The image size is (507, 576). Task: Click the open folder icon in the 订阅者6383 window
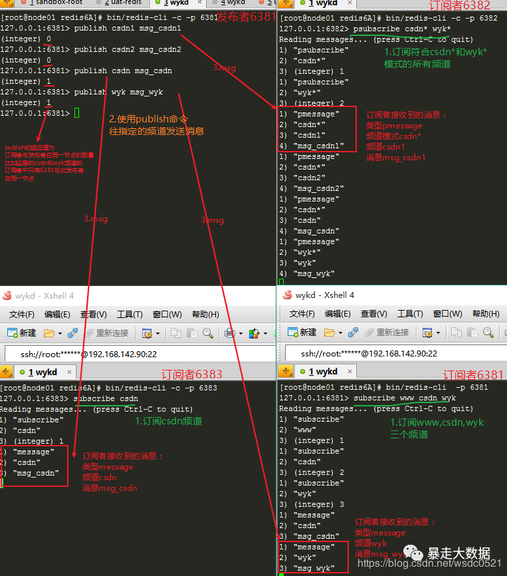click(x=49, y=333)
